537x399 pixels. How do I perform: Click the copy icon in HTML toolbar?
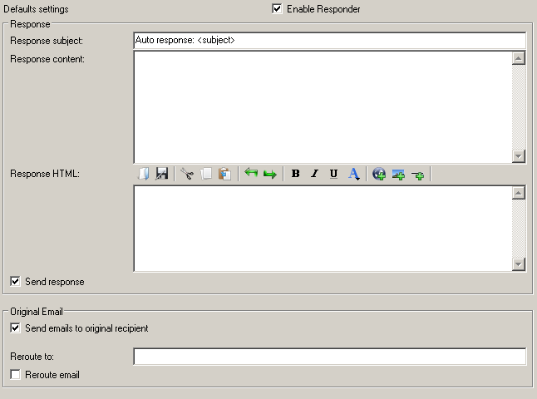tap(206, 174)
